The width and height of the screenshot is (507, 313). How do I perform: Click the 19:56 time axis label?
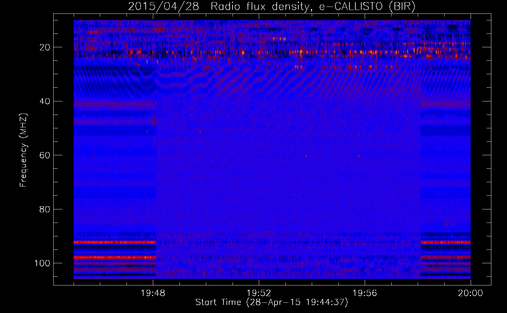(365, 293)
